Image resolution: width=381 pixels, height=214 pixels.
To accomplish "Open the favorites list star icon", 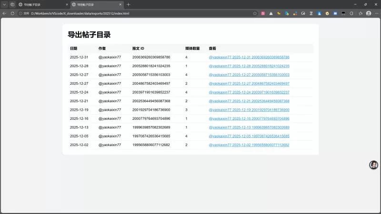I will coord(361,14).
